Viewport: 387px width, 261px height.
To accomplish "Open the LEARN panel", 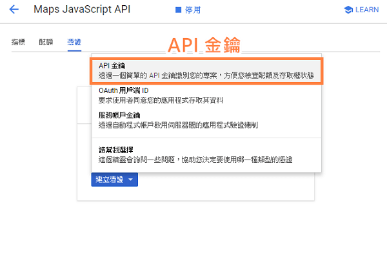I will point(361,10).
